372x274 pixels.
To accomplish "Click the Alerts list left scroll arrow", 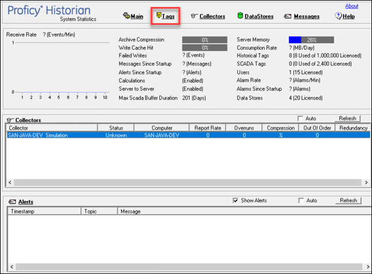I will [x=12, y=266].
